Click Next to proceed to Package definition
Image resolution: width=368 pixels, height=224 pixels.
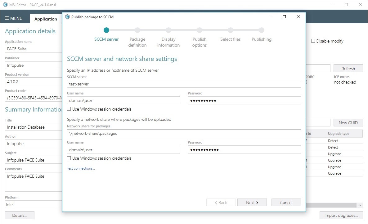(x=252, y=203)
